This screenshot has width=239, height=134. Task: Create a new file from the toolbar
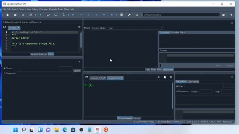[x=7, y=15]
